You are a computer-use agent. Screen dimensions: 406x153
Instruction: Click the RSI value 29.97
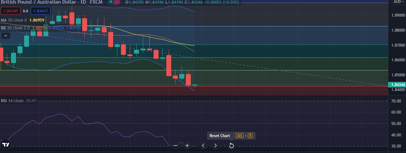click(31, 100)
